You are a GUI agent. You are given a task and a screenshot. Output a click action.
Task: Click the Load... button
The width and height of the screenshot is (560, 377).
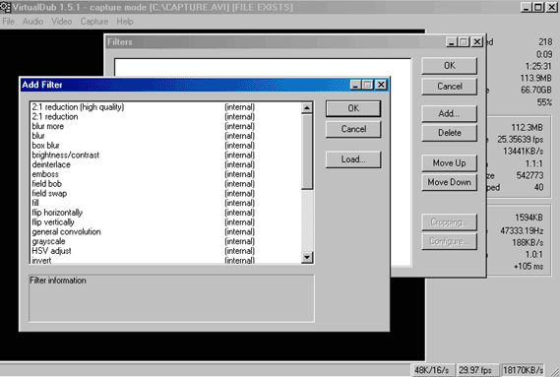(x=353, y=159)
